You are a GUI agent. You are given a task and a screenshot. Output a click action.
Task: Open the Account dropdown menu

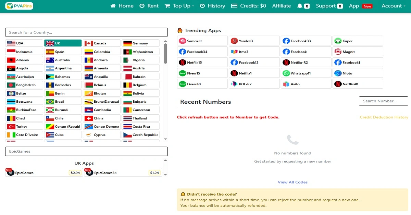(394, 6)
